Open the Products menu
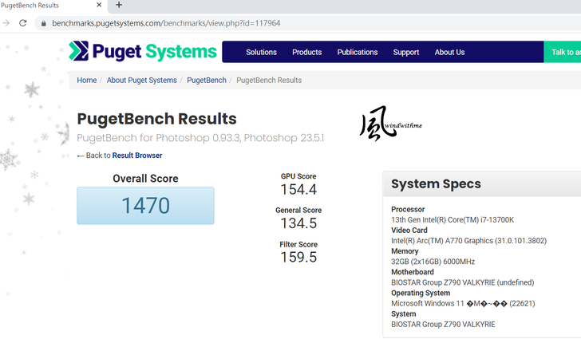 click(x=306, y=53)
